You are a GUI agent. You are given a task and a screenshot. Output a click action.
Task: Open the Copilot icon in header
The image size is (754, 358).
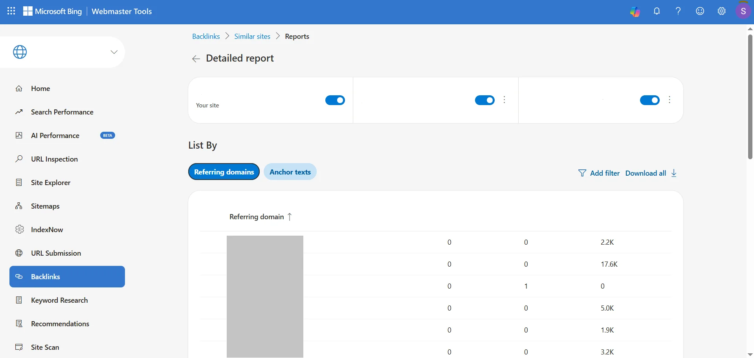tap(635, 12)
